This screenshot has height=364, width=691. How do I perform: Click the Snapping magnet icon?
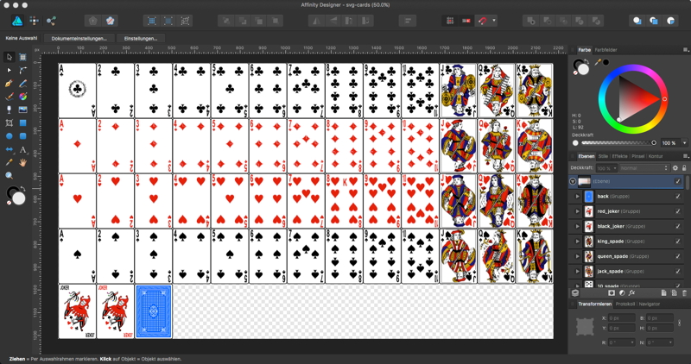tap(482, 20)
